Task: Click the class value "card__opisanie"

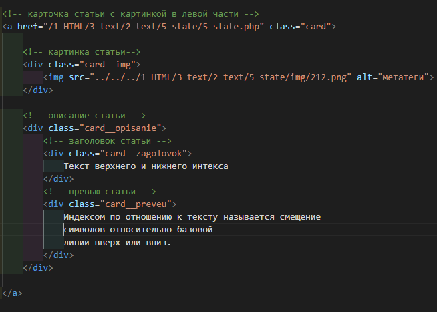Action: (120, 128)
